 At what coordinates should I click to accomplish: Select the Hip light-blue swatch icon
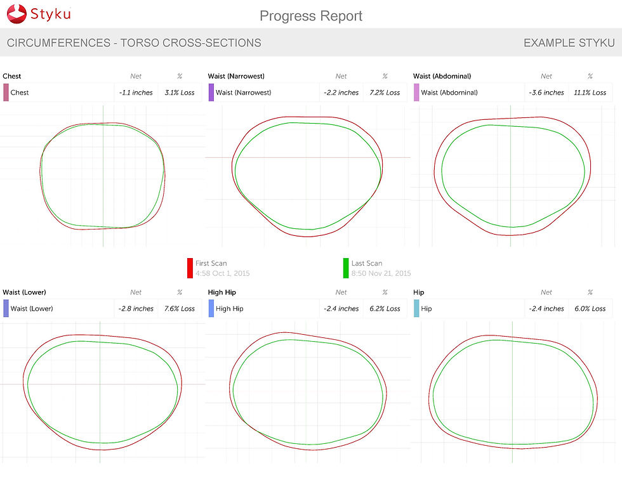(x=417, y=309)
